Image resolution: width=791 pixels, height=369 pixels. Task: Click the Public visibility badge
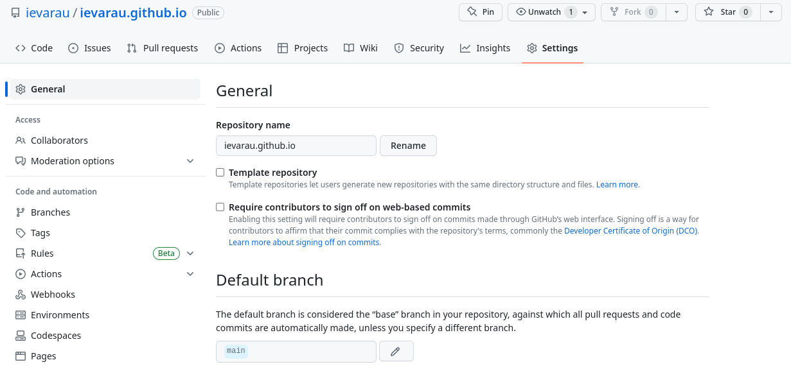(208, 13)
